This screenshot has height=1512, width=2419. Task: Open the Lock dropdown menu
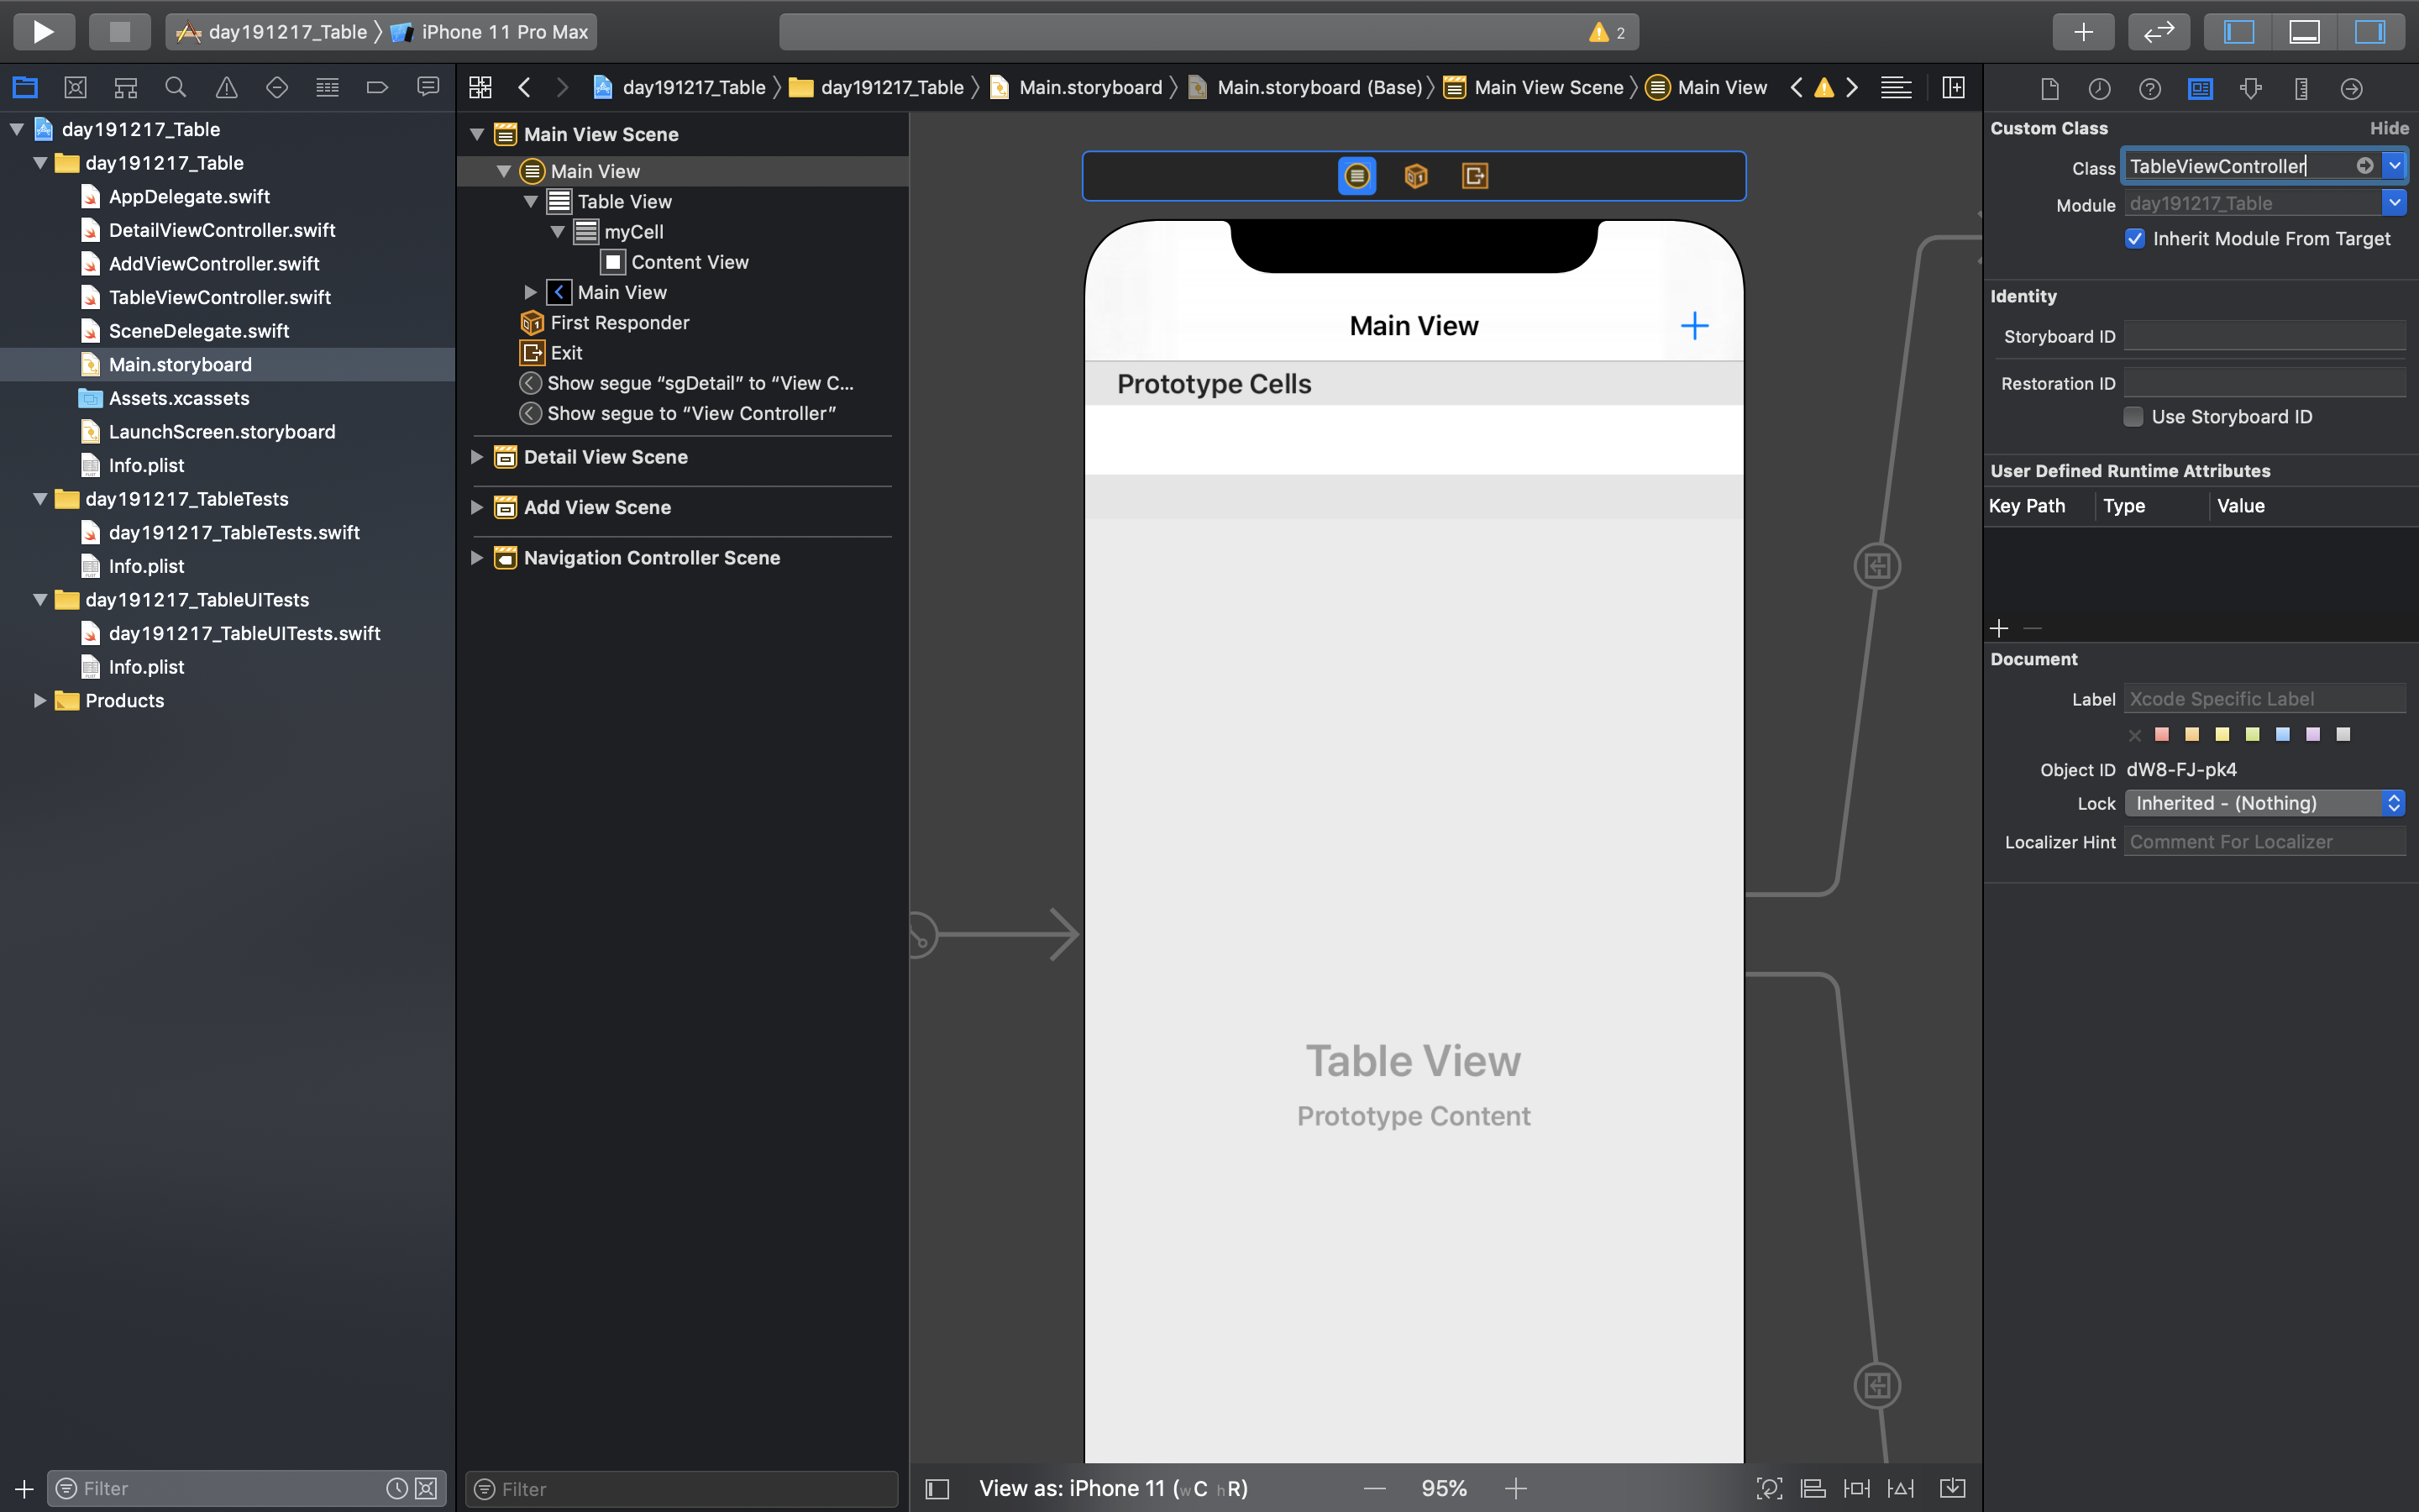(x=2263, y=803)
